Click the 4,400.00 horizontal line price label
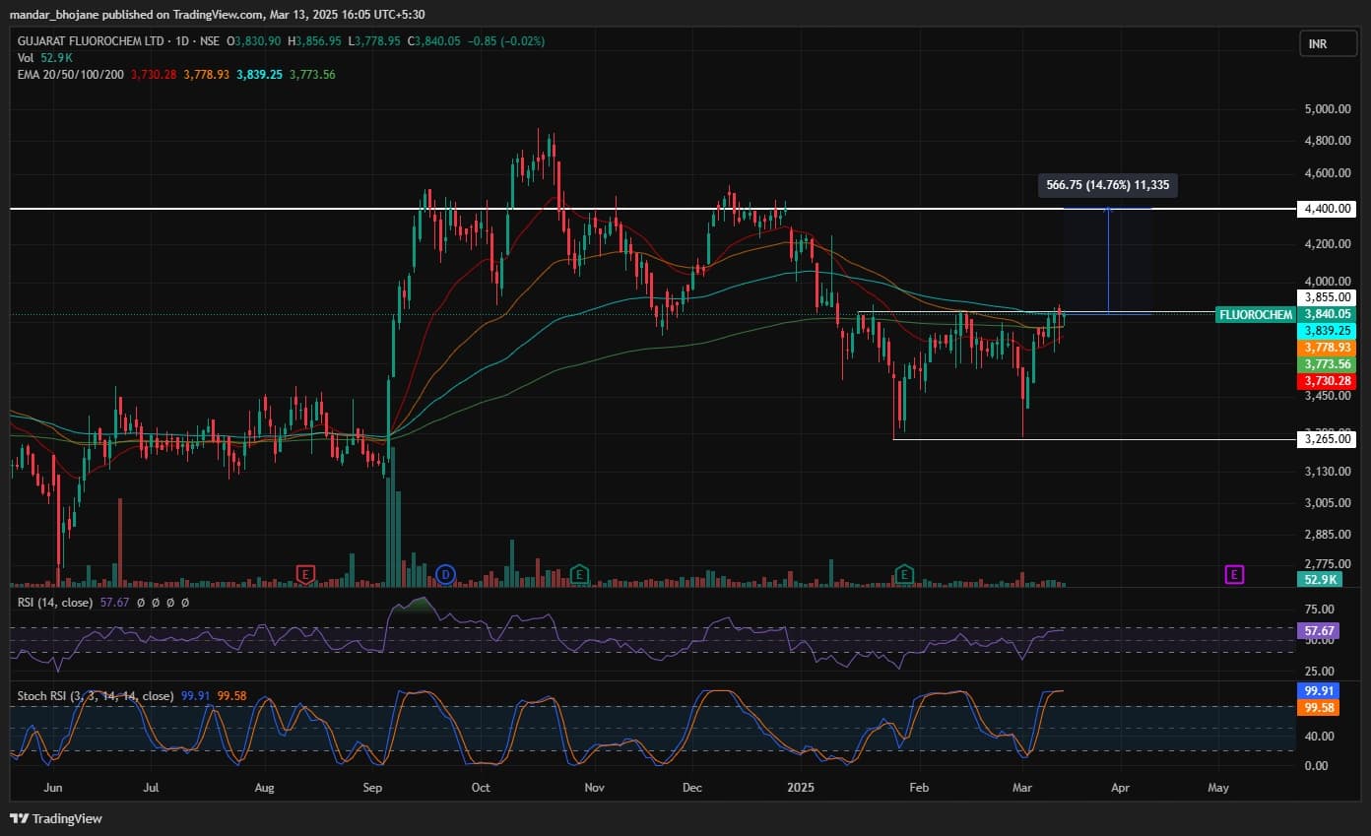 [1329, 209]
